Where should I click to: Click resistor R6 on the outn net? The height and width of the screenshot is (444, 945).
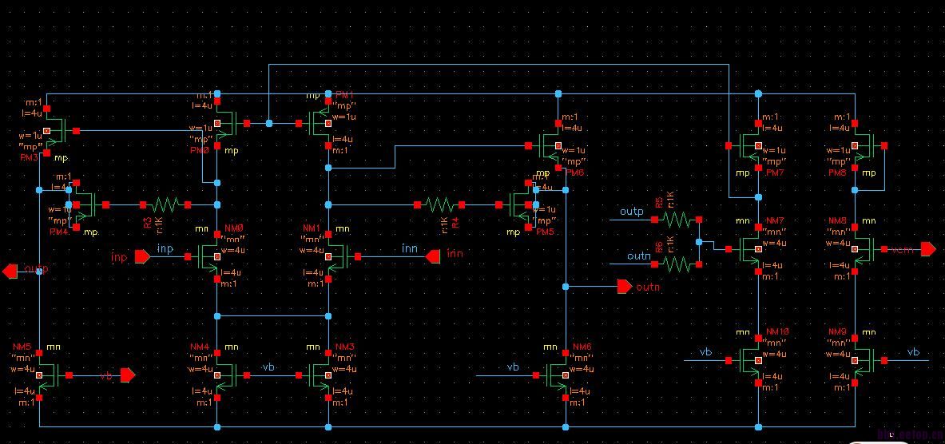click(676, 263)
